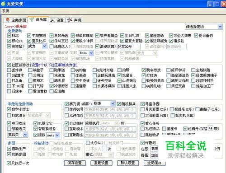Screen dimensions: 226x173
Task: Toggle the 社区新游戏 master checkbox
Action: click(x=9, y=65)
